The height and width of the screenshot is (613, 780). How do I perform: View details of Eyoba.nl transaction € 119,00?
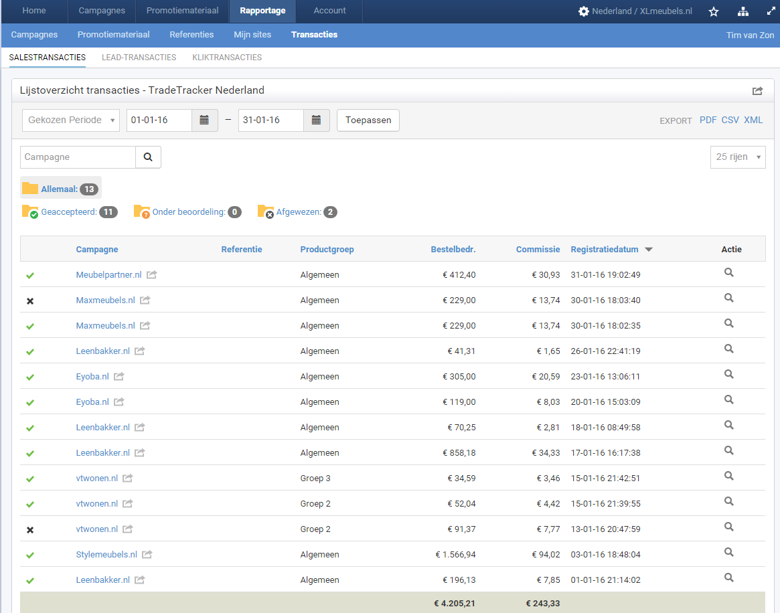[x=728, y=400]
